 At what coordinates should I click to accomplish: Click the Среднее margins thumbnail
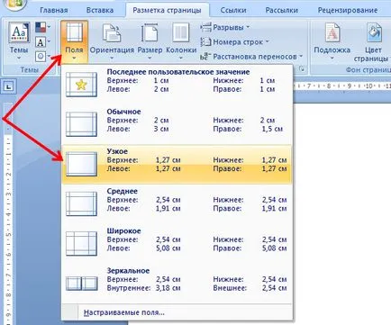[81, 204]
